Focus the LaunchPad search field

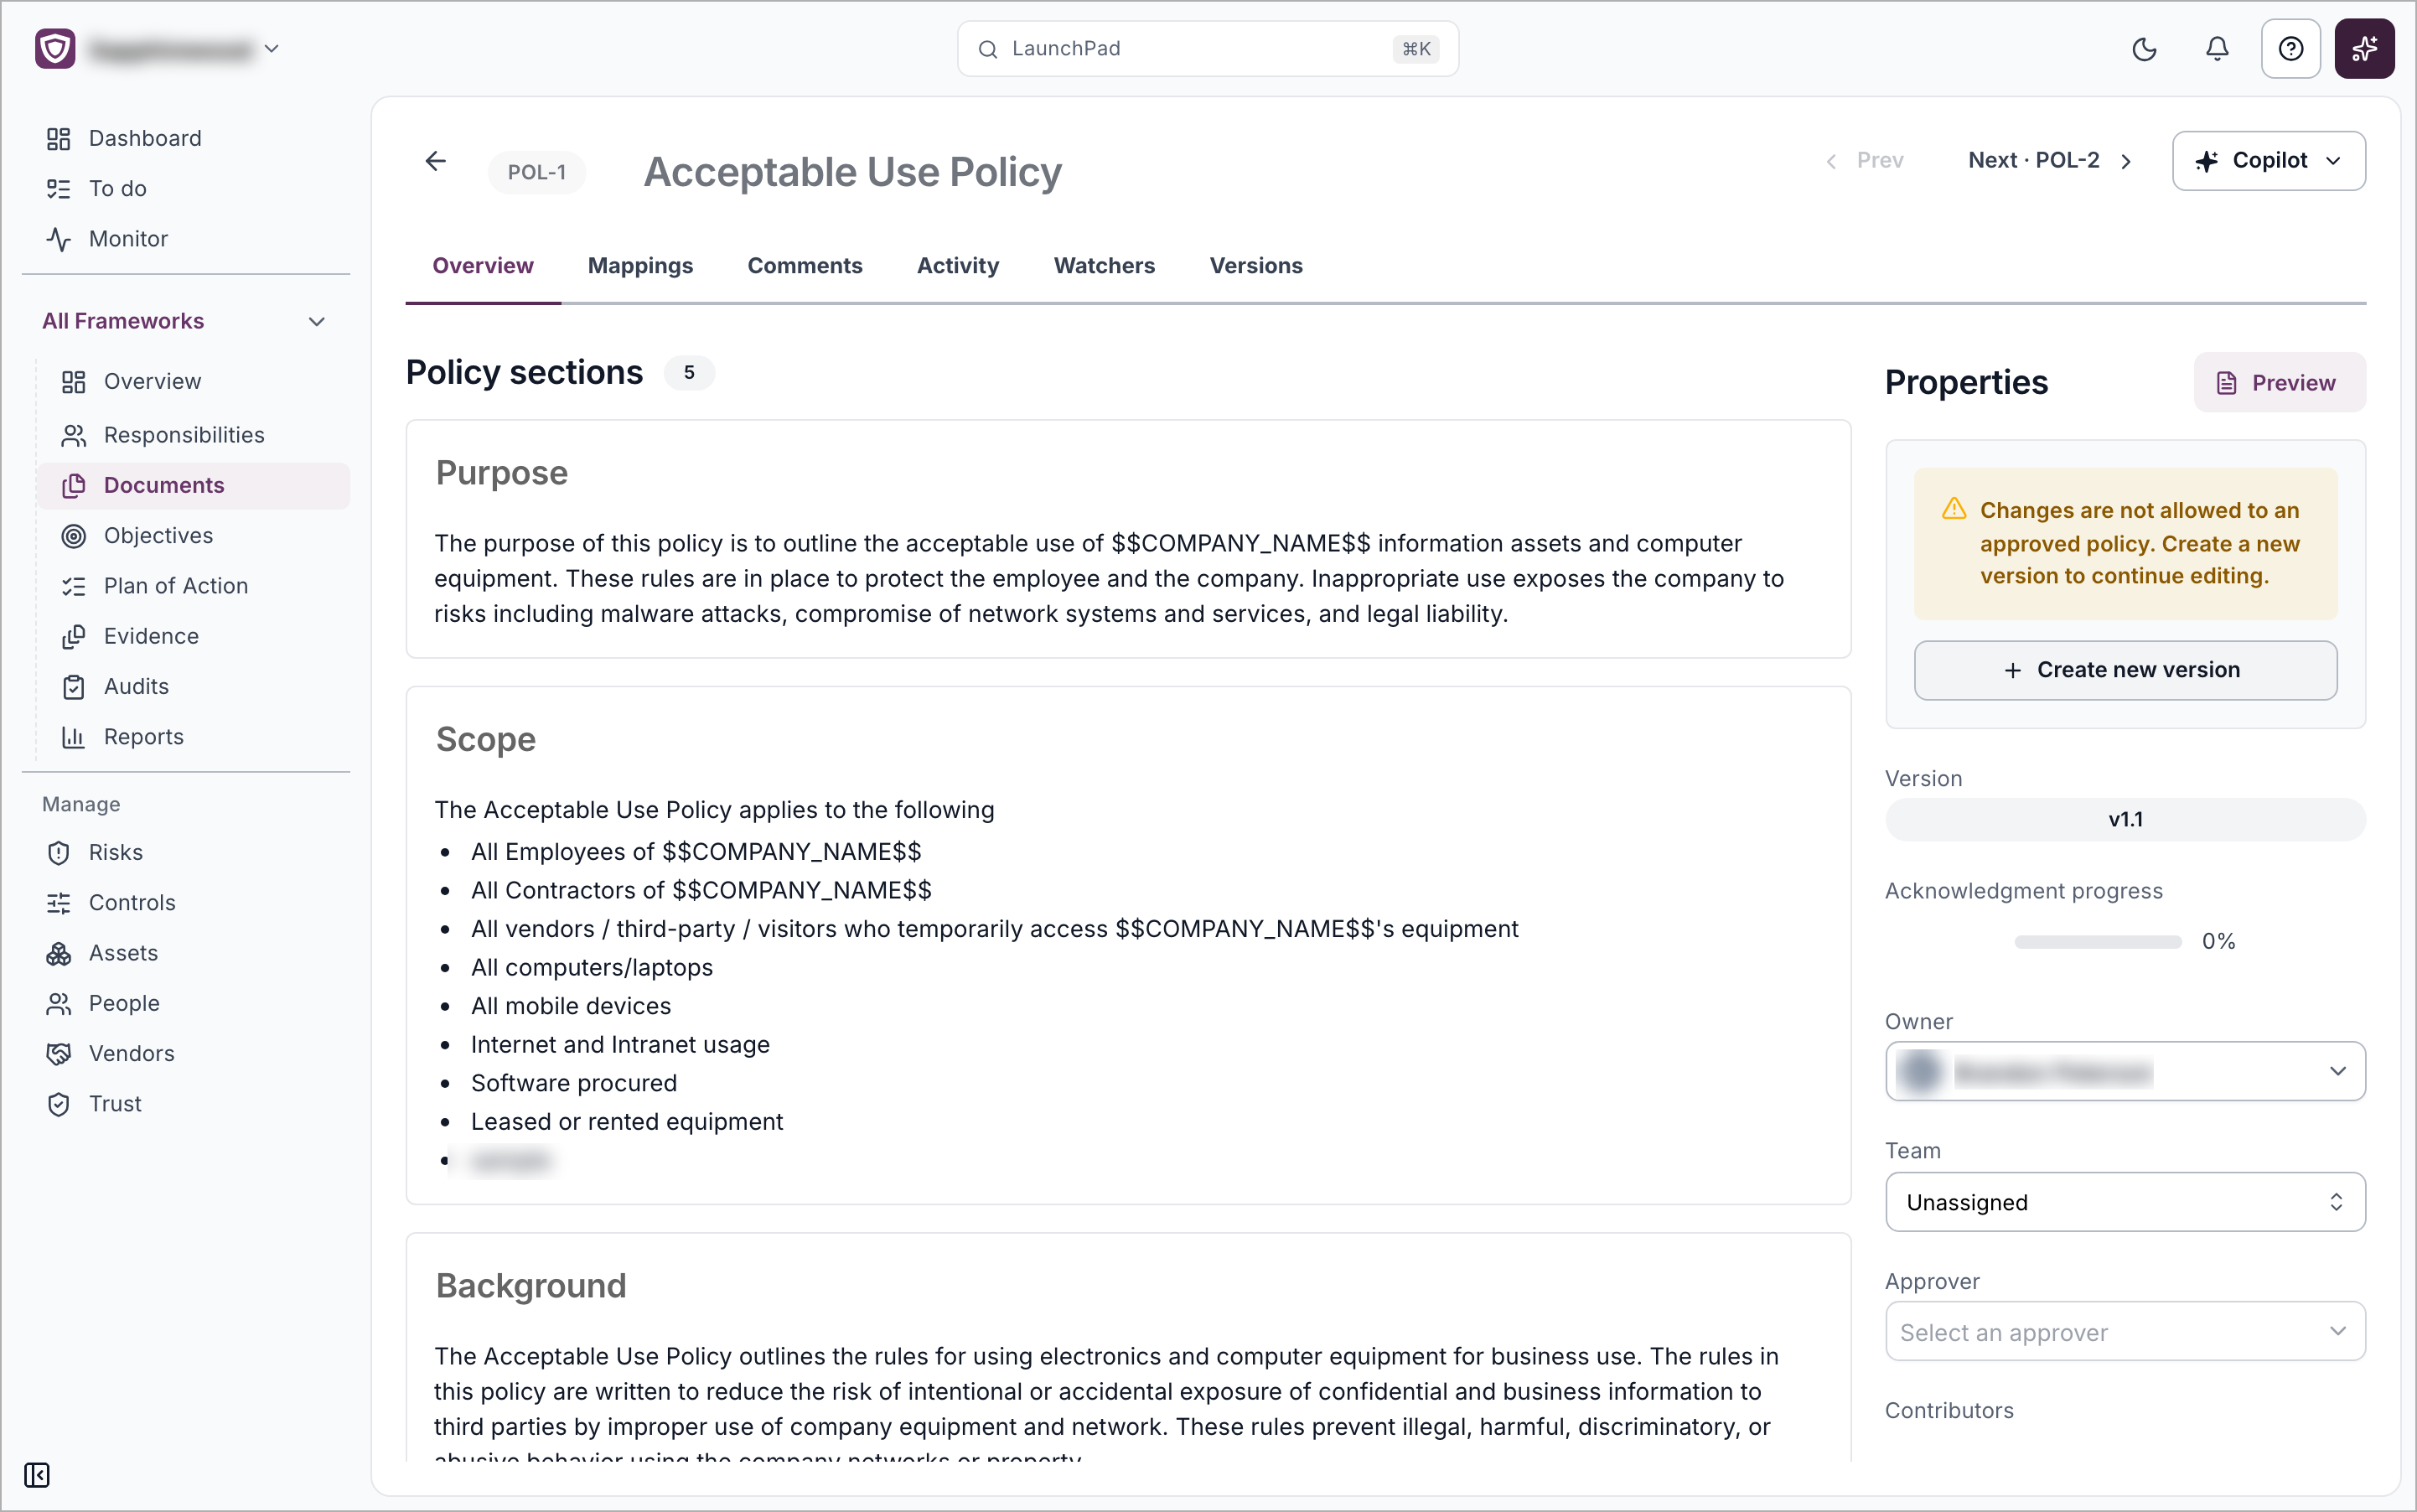(1207, 49)
